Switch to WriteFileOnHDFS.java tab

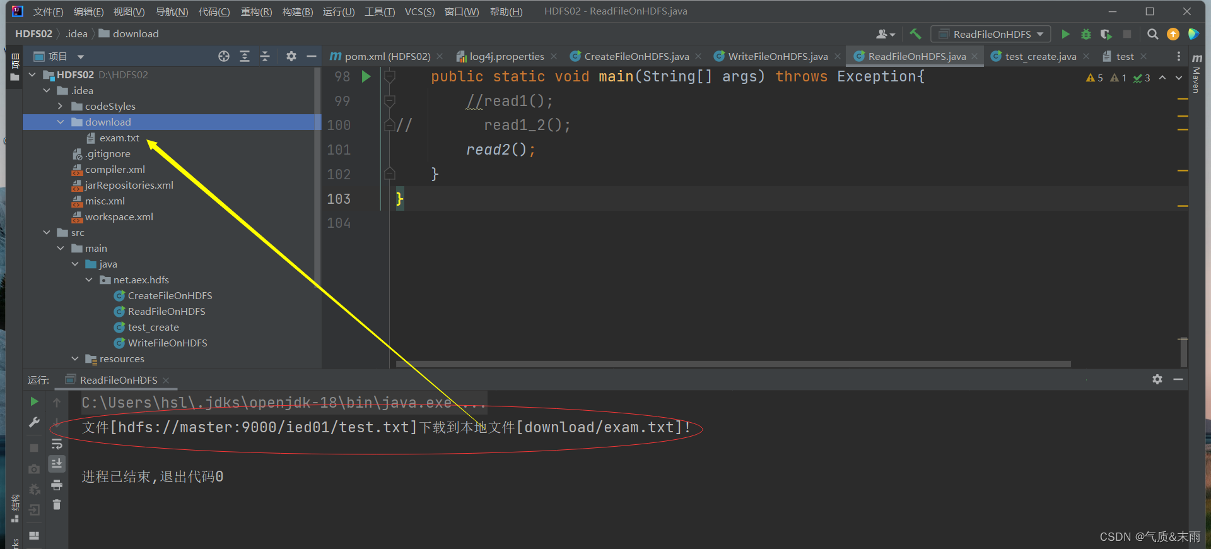pos(778,56)
